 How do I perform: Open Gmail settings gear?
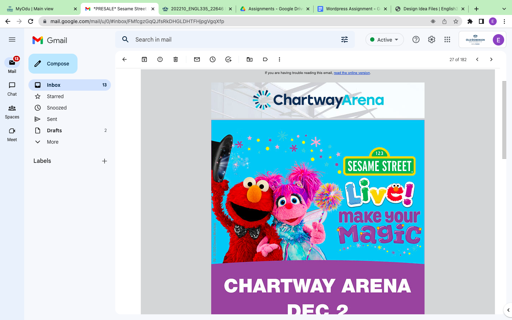click(432, 39)
